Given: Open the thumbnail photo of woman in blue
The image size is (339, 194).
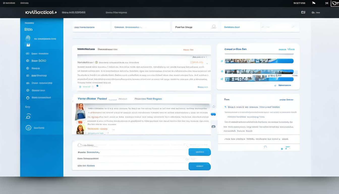Looking at the screenshot, I should (80, 112).
